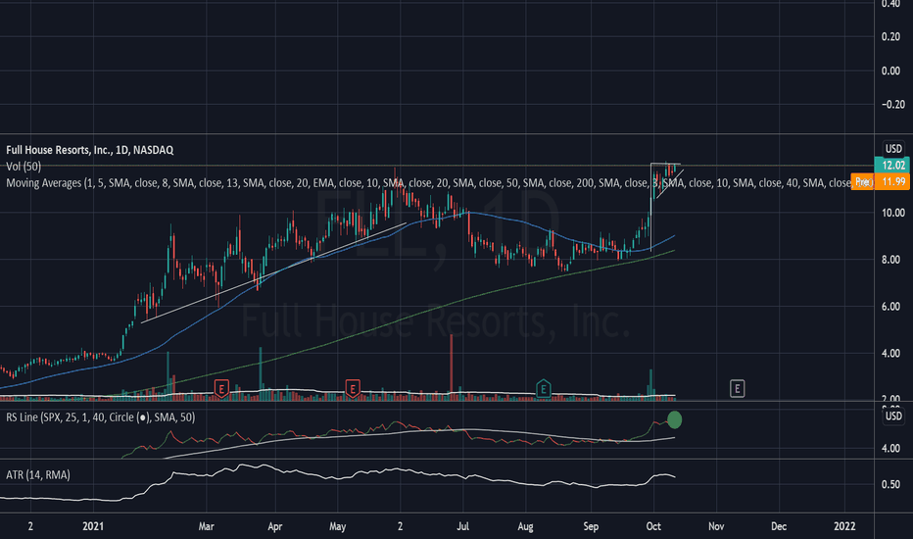
Task: Click the Aug label on time axis
Action: 525,526
